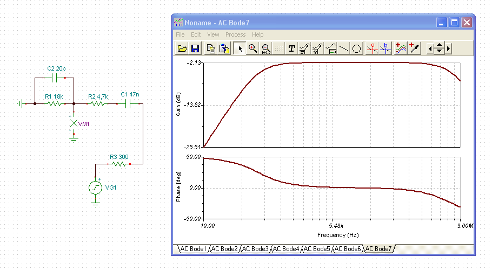Switch to the AC Bode4 tab
The width and height of the screenshot is (492, 271).
[x=286, y=249]
